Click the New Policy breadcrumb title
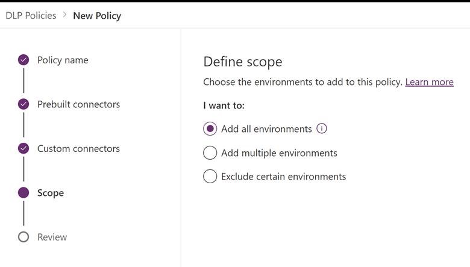 (x=97, y=16)
